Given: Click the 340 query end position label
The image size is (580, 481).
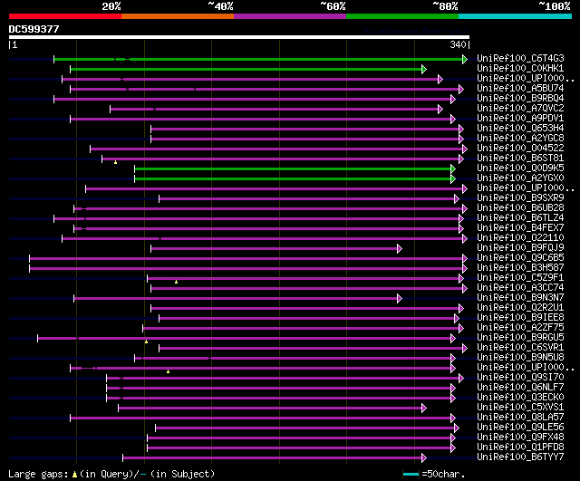Looking at the screenshot, I should (x=458, y=44).
